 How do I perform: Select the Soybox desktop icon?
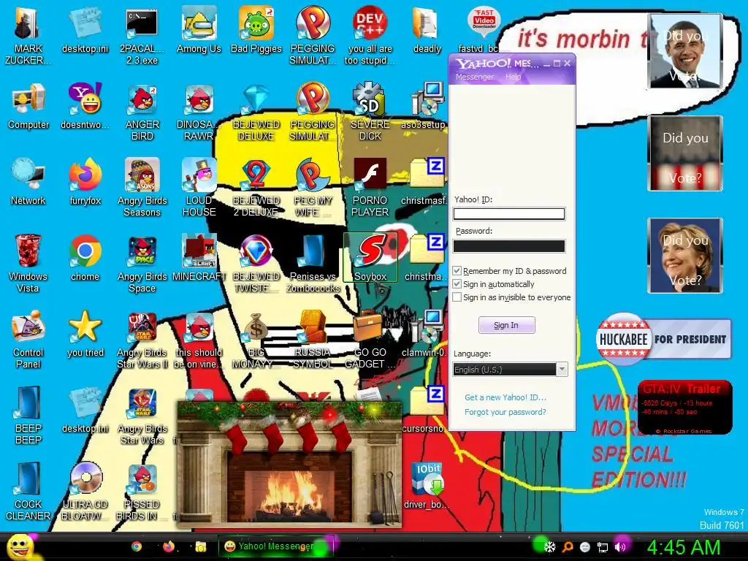[370, 258]
